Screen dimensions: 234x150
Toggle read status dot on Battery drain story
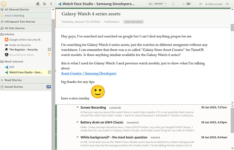click(77, 122)
